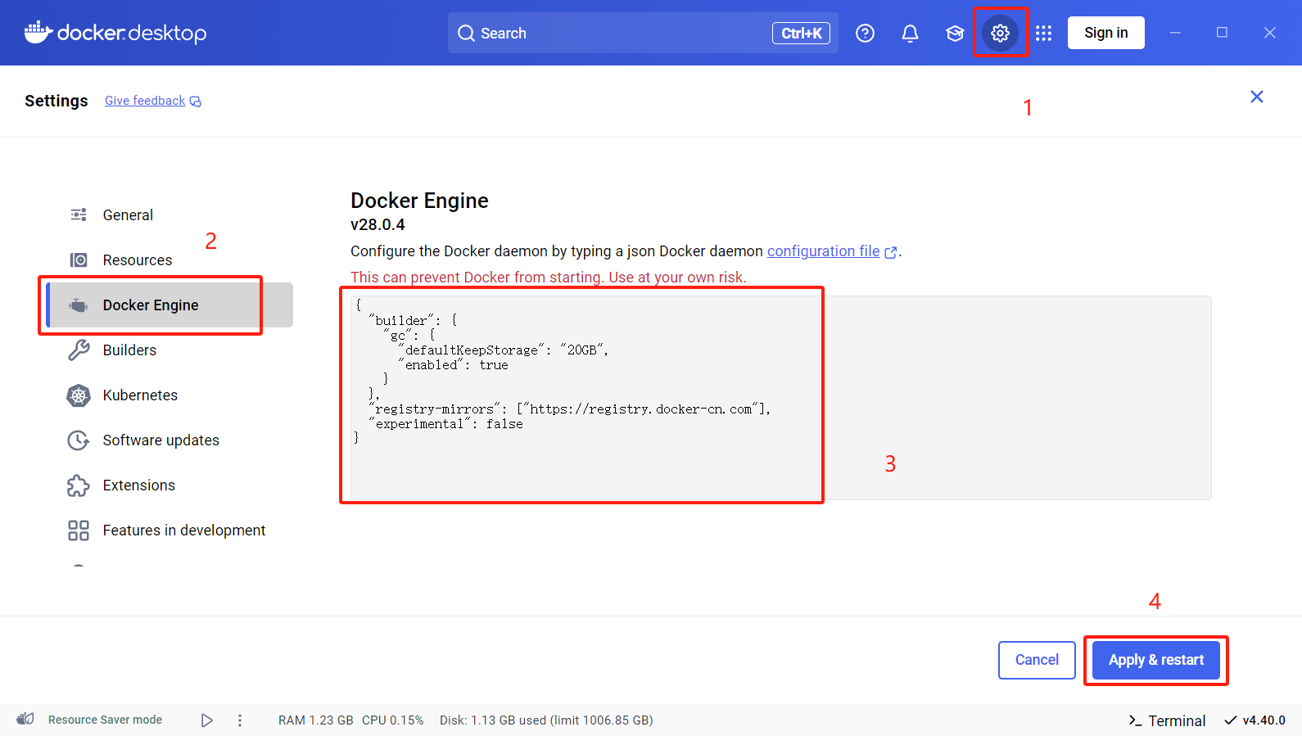Click the Extensions puzzle piece icon
This screenshot has width=1302, height=736.
coord(79,485)
